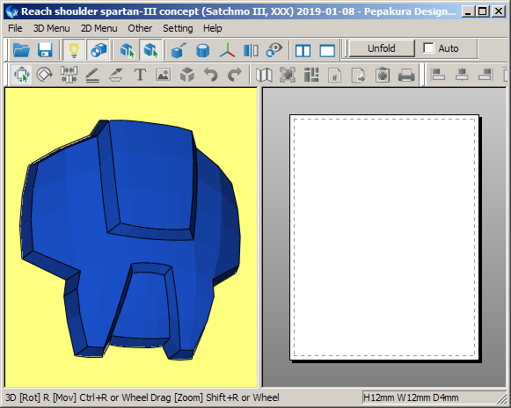Viewport: 511px width, 408px height.
Task: Open the Other menu
Action: click(x=140, y=28)
